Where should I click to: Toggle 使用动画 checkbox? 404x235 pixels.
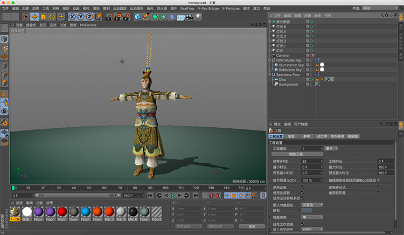coord(303,188)
